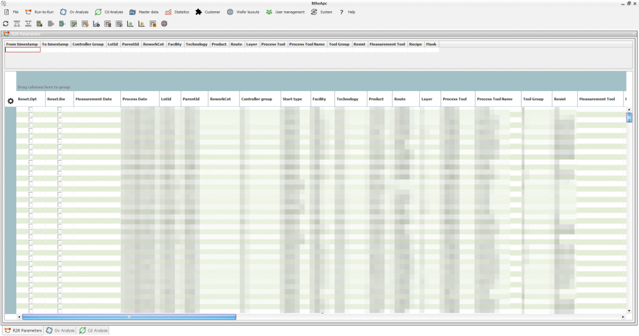Click the Reset.Opt column header
The image size is (639, 336).
[31, 99]
